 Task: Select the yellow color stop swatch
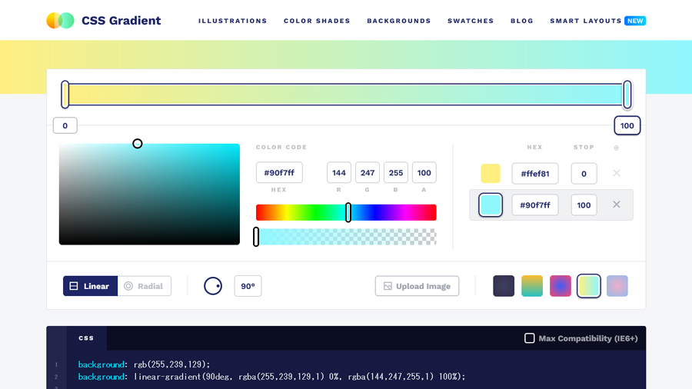click(x=491, y=174)
